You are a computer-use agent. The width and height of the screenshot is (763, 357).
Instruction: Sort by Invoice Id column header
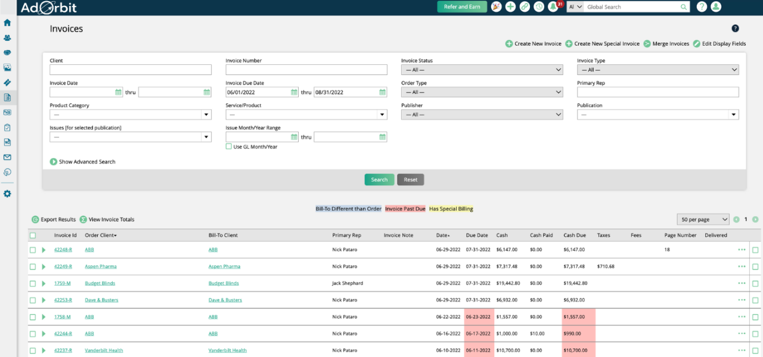click(66, 235)
